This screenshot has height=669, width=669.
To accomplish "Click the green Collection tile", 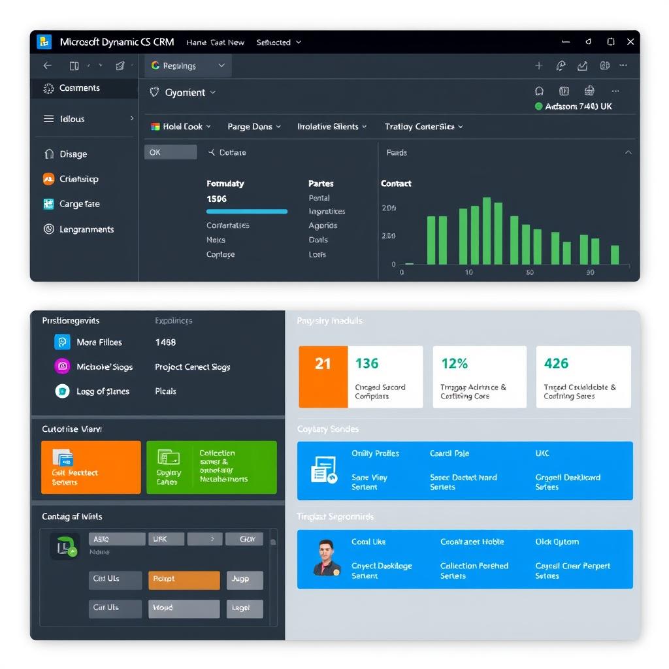I will [212, 467].
